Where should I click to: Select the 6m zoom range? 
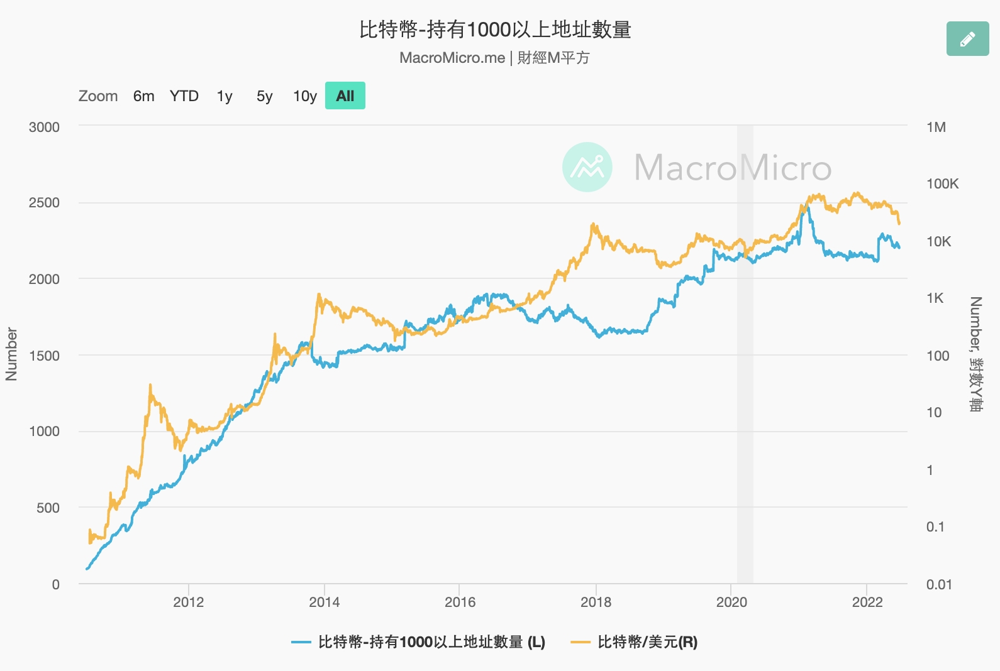pyautogui.click(x=143, y=96)
